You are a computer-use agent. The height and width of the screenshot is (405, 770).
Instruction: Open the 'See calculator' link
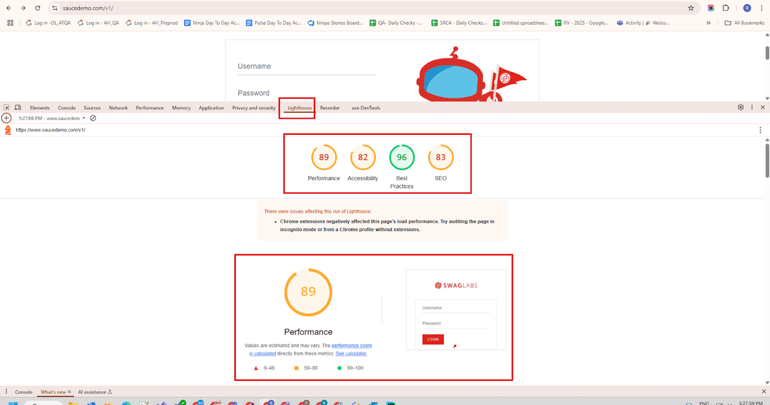(351, 353)
